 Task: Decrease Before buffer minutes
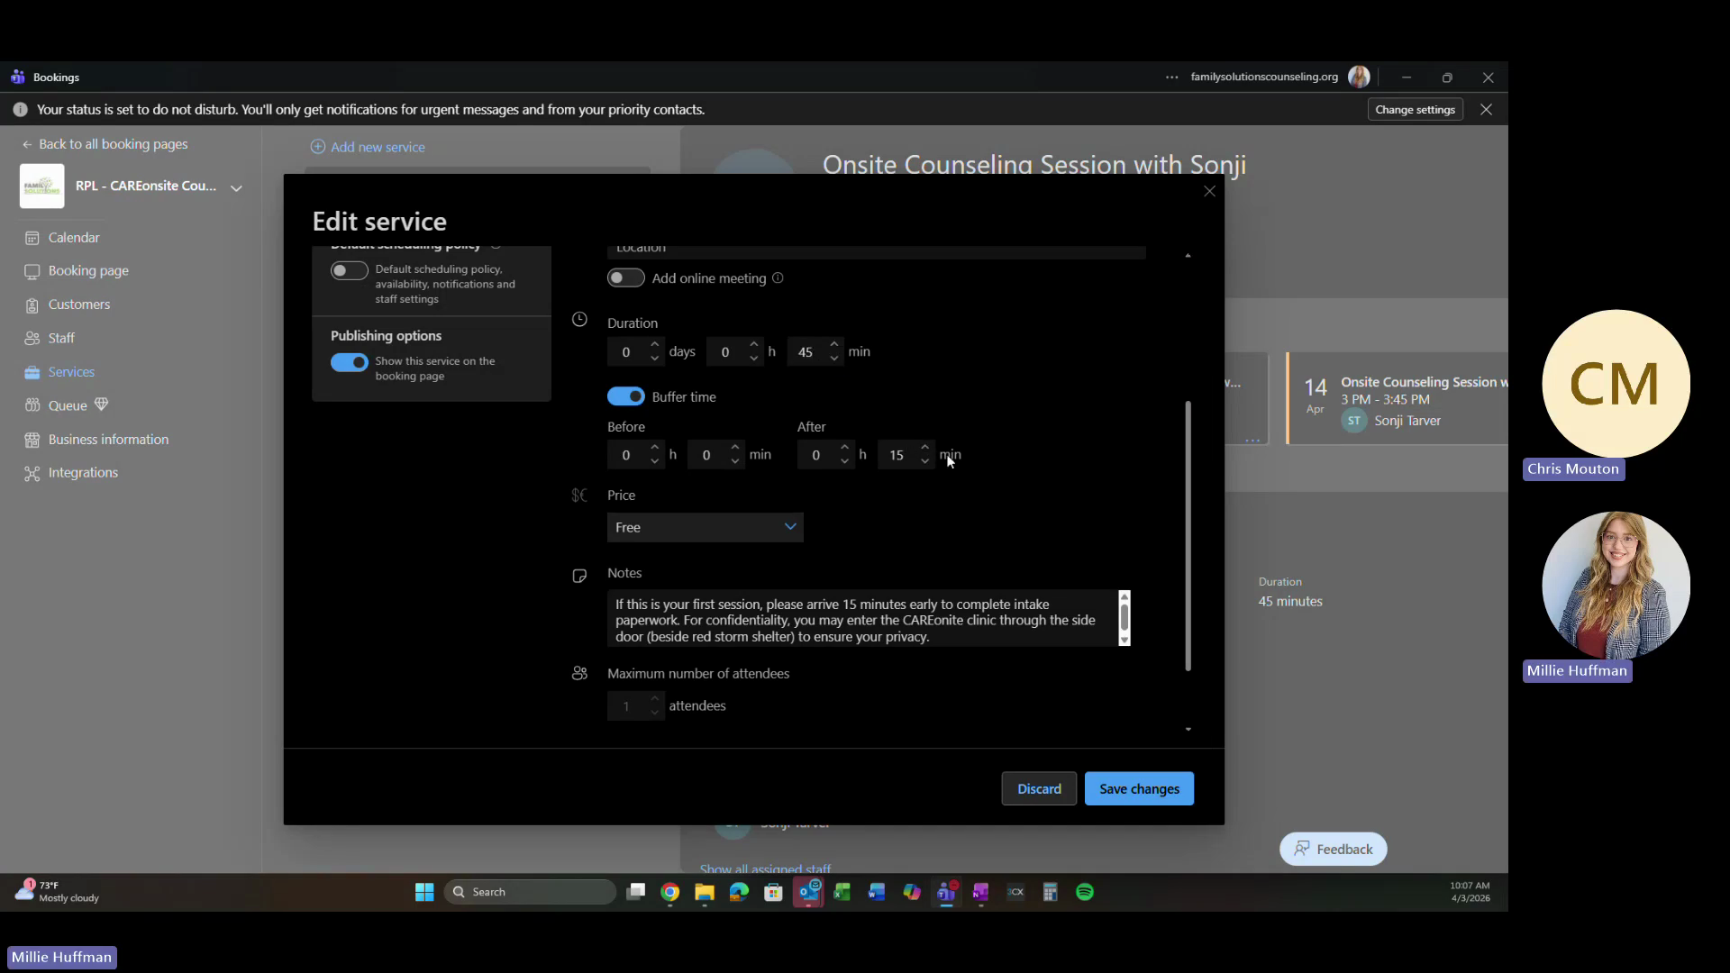tap(735, 462)
